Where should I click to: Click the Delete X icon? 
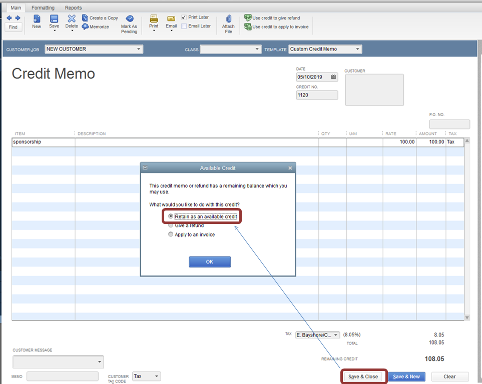pyautogui.click(x=72, y=18)
